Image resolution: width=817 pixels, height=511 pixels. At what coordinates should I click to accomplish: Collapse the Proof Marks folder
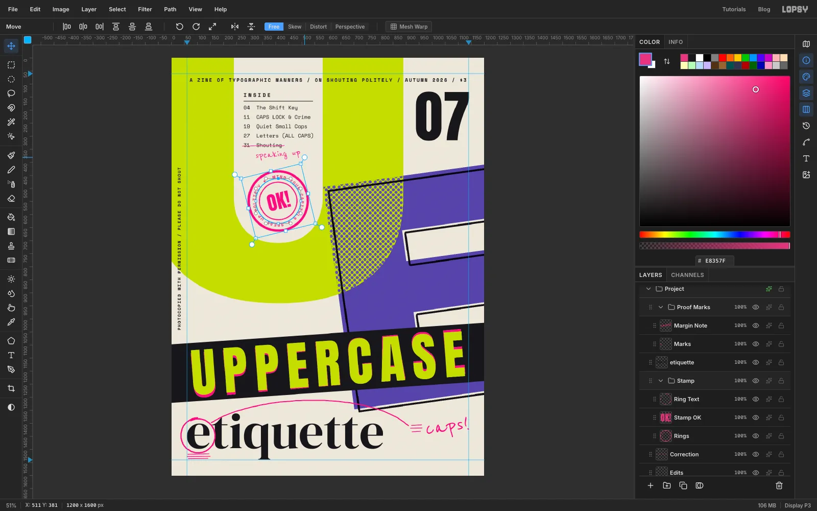click(661, 307)
